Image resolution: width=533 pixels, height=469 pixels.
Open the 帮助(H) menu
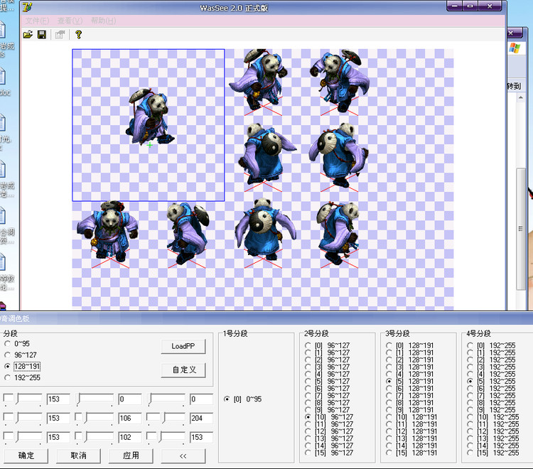pyautogui.click(x=103, y=21)
